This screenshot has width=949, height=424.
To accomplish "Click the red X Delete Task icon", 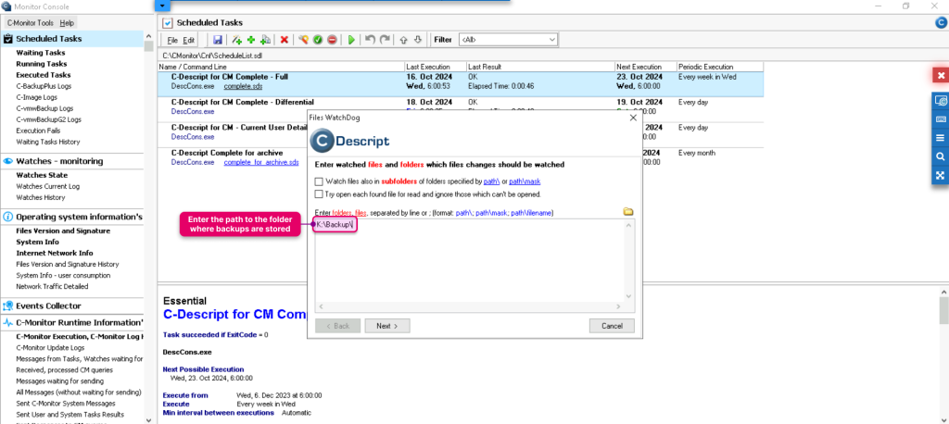I will [284, 40].
